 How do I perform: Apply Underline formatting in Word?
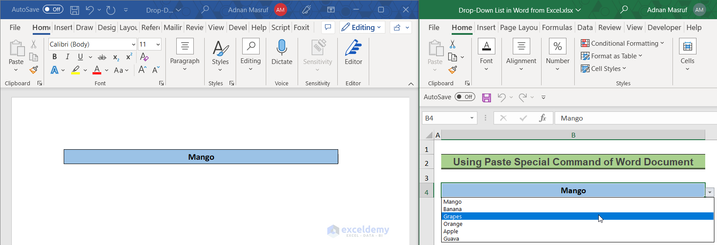tap(80, 57)
